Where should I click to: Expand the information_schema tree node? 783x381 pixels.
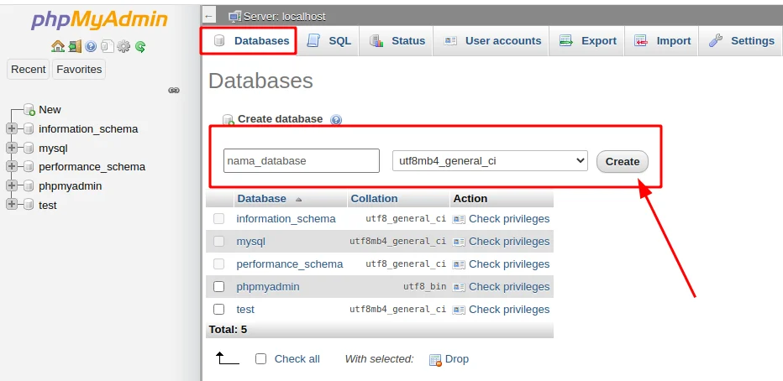tap(12, 128)
